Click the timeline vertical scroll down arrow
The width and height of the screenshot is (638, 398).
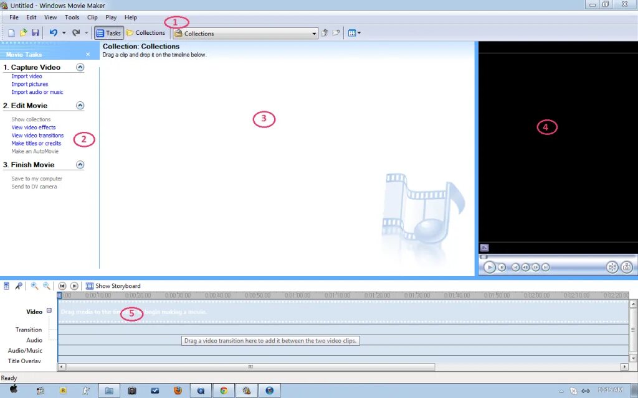click(633, 358)
